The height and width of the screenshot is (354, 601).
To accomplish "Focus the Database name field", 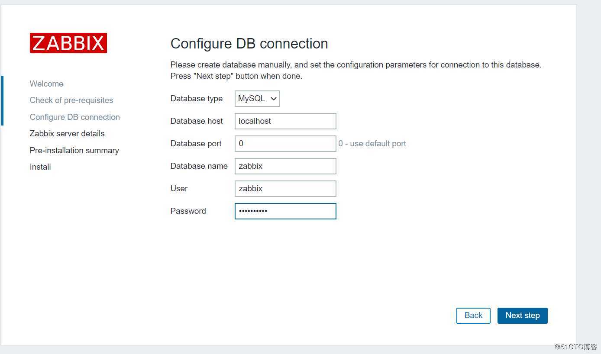I will click(x=285, y=166).
